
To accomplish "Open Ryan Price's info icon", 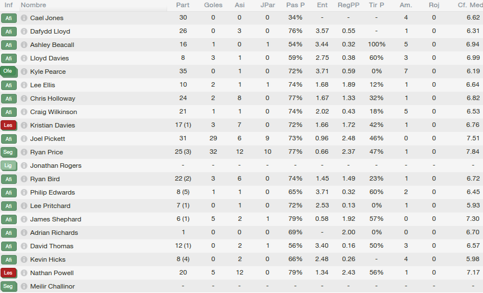I will click(x=24, y=152).
